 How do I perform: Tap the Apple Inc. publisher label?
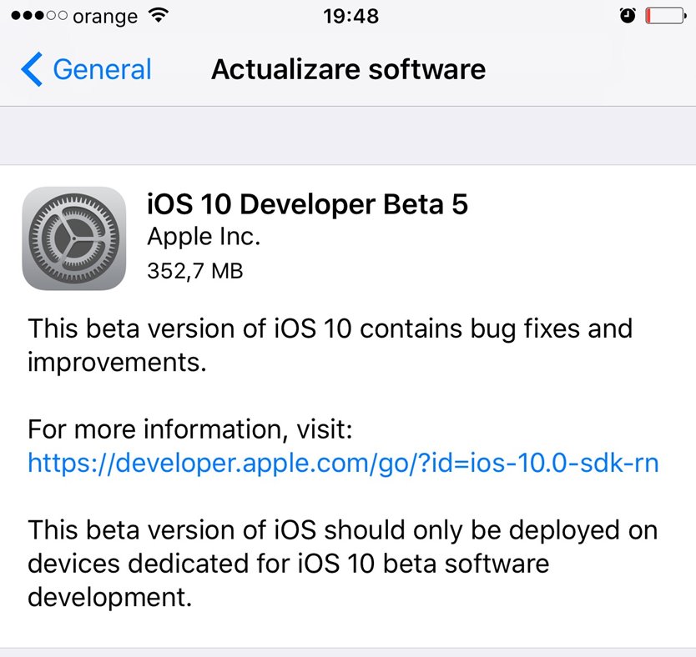[x=204, y=238]
